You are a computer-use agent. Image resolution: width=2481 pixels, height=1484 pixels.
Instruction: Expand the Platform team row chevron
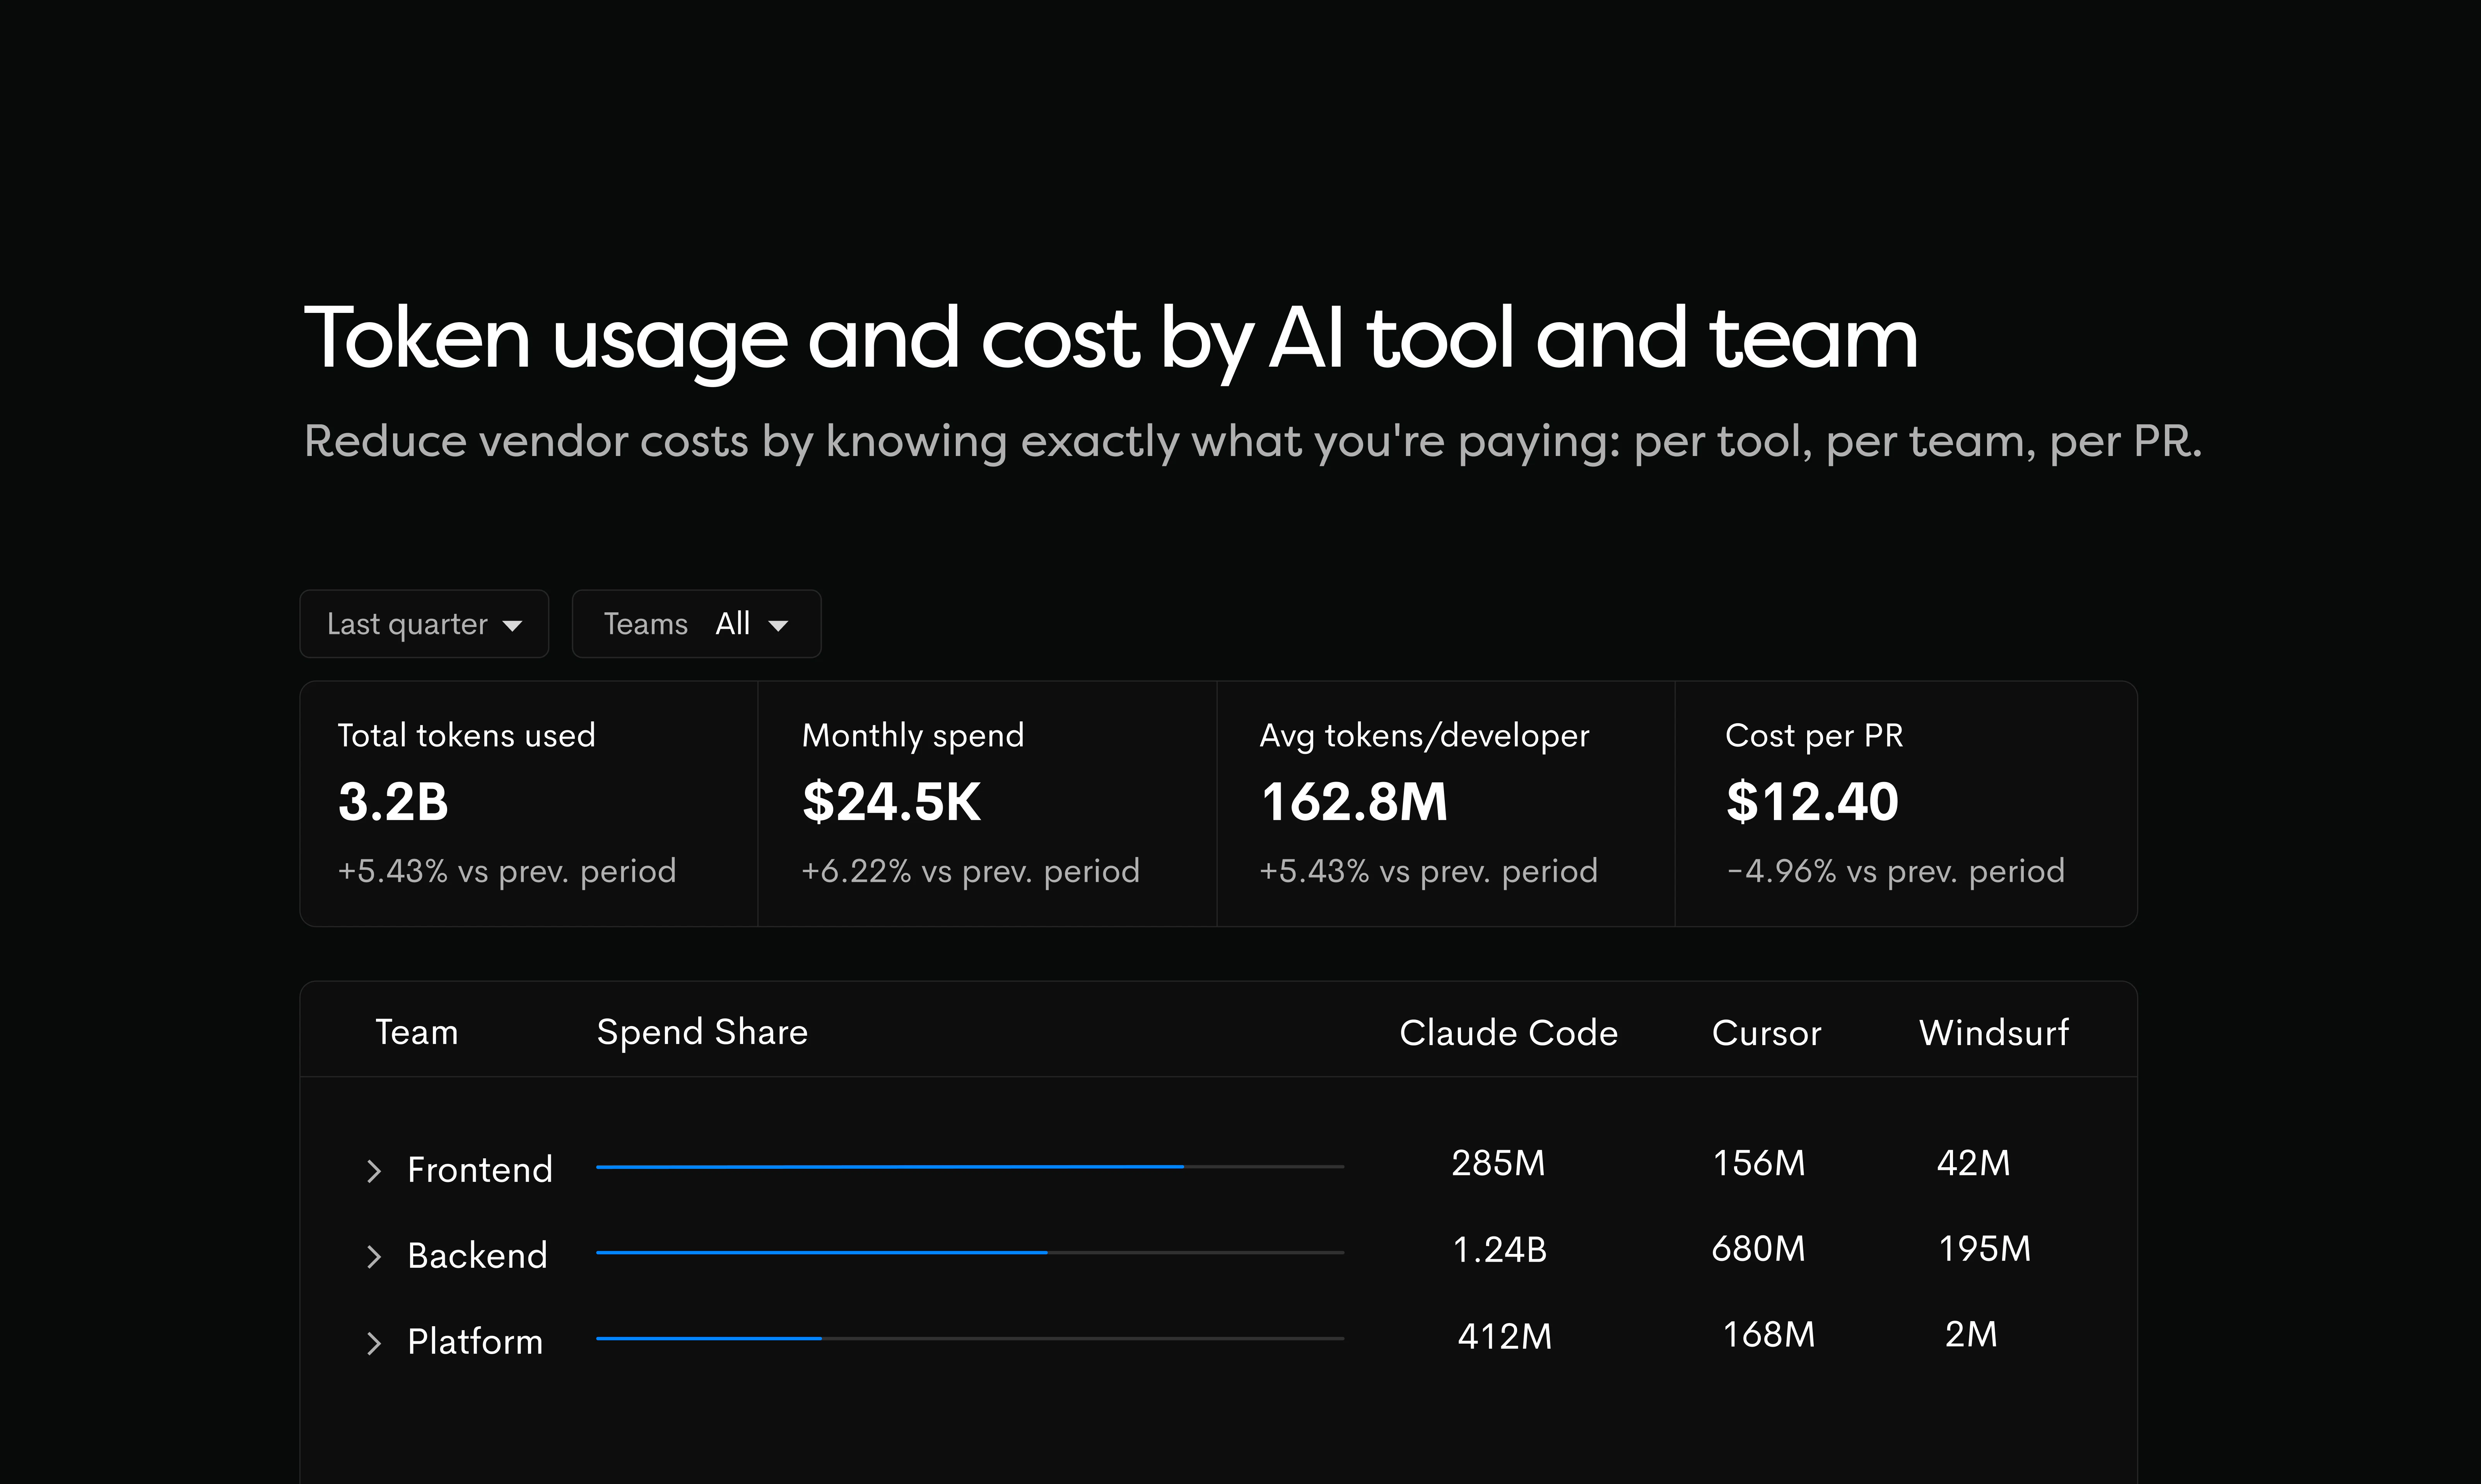click(374, 1343)
